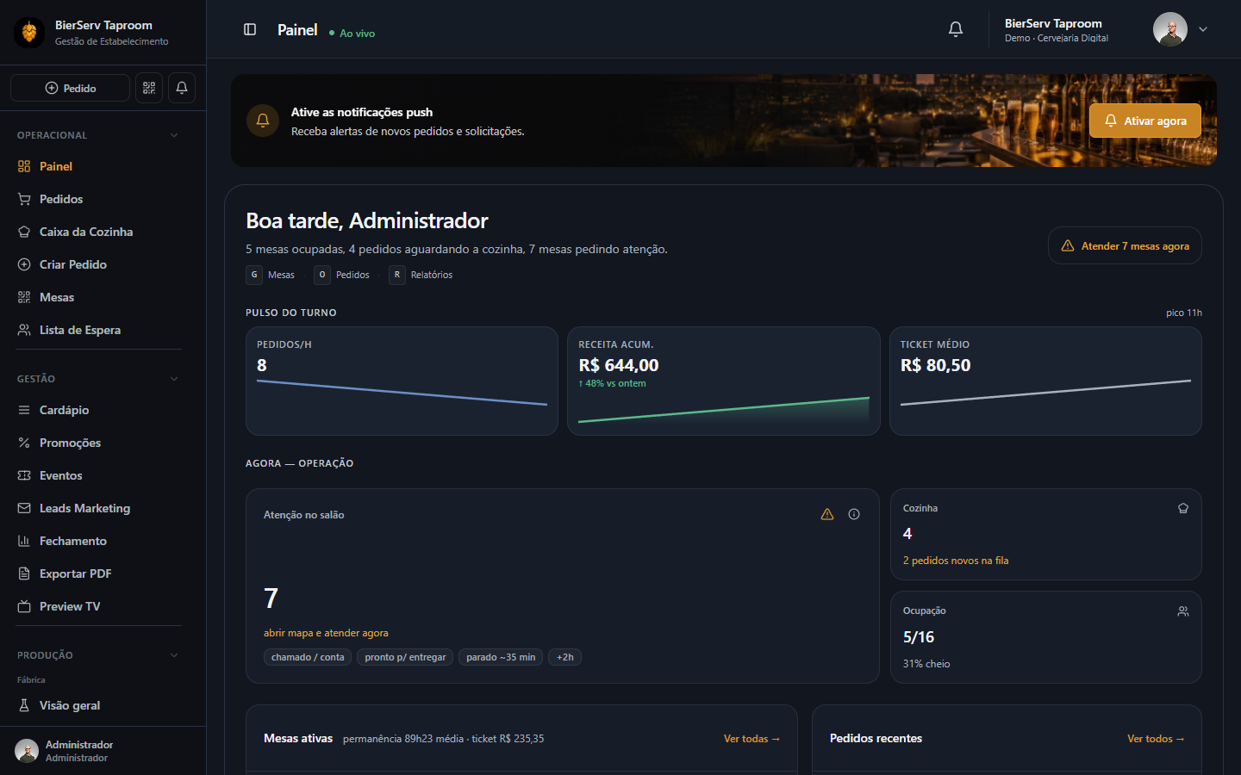Select the +2h tag
Viewport: 1241px width, 775px height.
point(565,657)
